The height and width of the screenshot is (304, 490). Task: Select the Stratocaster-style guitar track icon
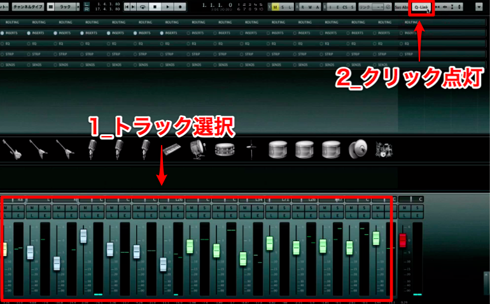click(x=12, y=149)
